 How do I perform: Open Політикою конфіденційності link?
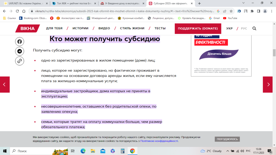point(159,141)
